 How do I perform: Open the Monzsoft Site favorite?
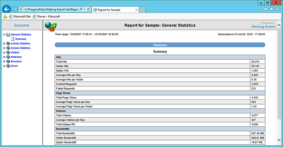20,17
